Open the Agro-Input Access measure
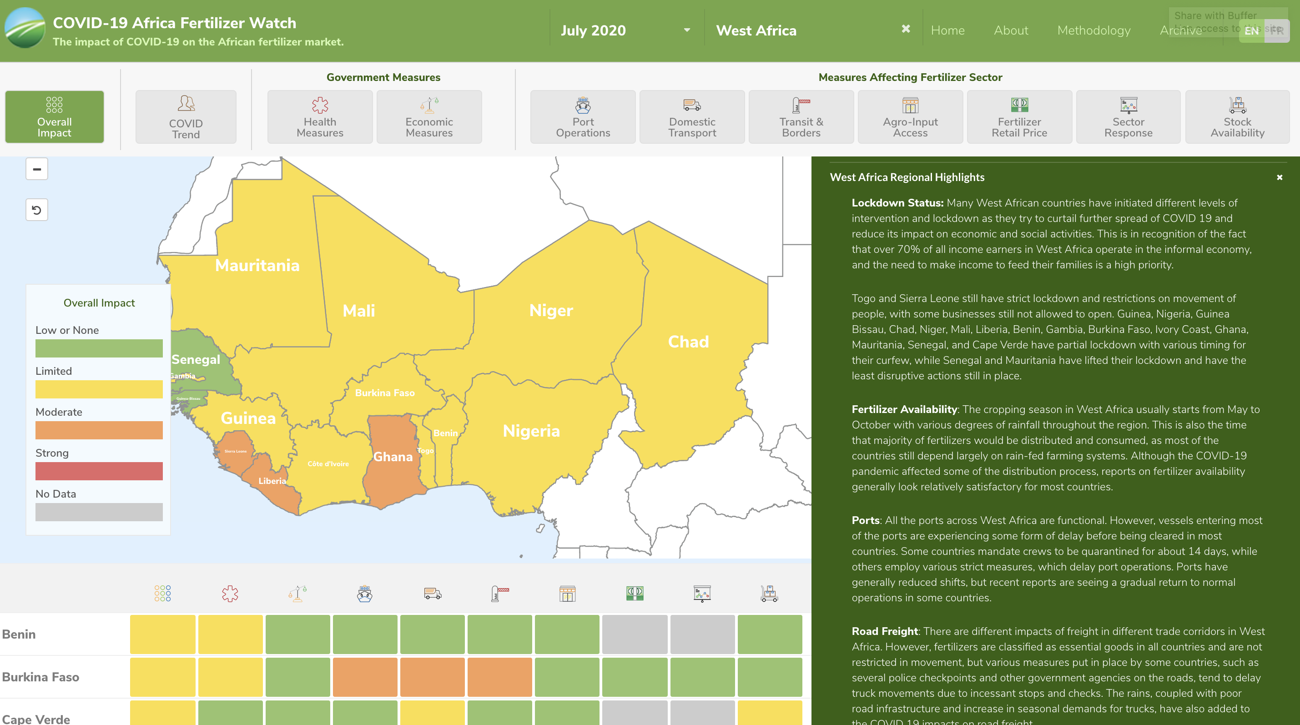This screenshot has height=725, width=1300. click(910, 116)
